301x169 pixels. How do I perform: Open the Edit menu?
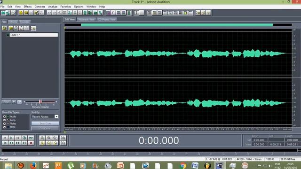9,7
